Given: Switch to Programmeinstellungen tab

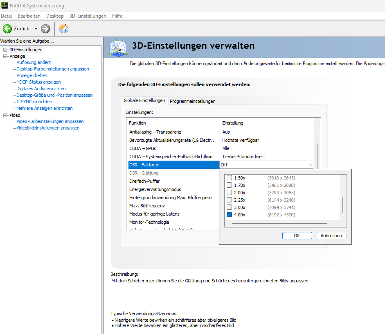Looking at the screenshot, I should (192, 101).
